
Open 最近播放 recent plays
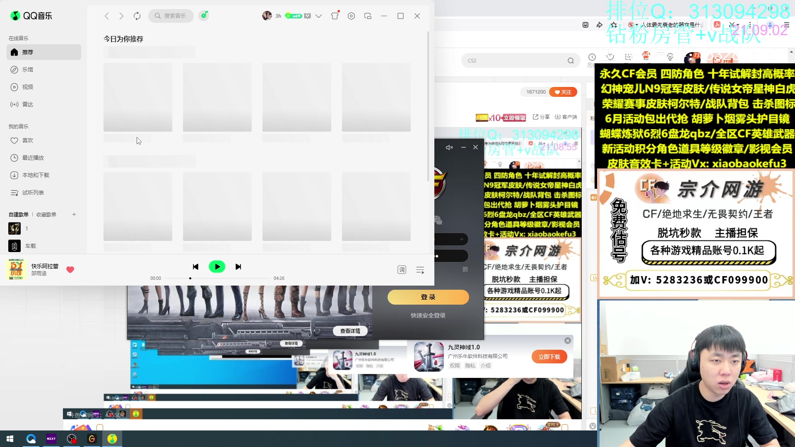pos(43,158)
